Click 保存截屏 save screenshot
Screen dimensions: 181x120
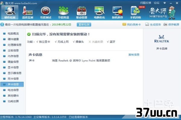174,25
